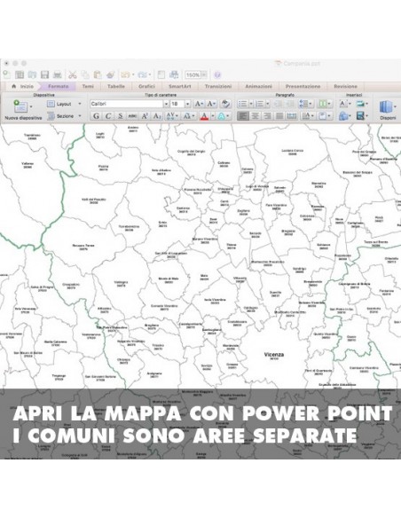The width and height of the screenshot is (401, 518).
Task: Switch to the Inizio tab
Action: (x=23, y=86)
